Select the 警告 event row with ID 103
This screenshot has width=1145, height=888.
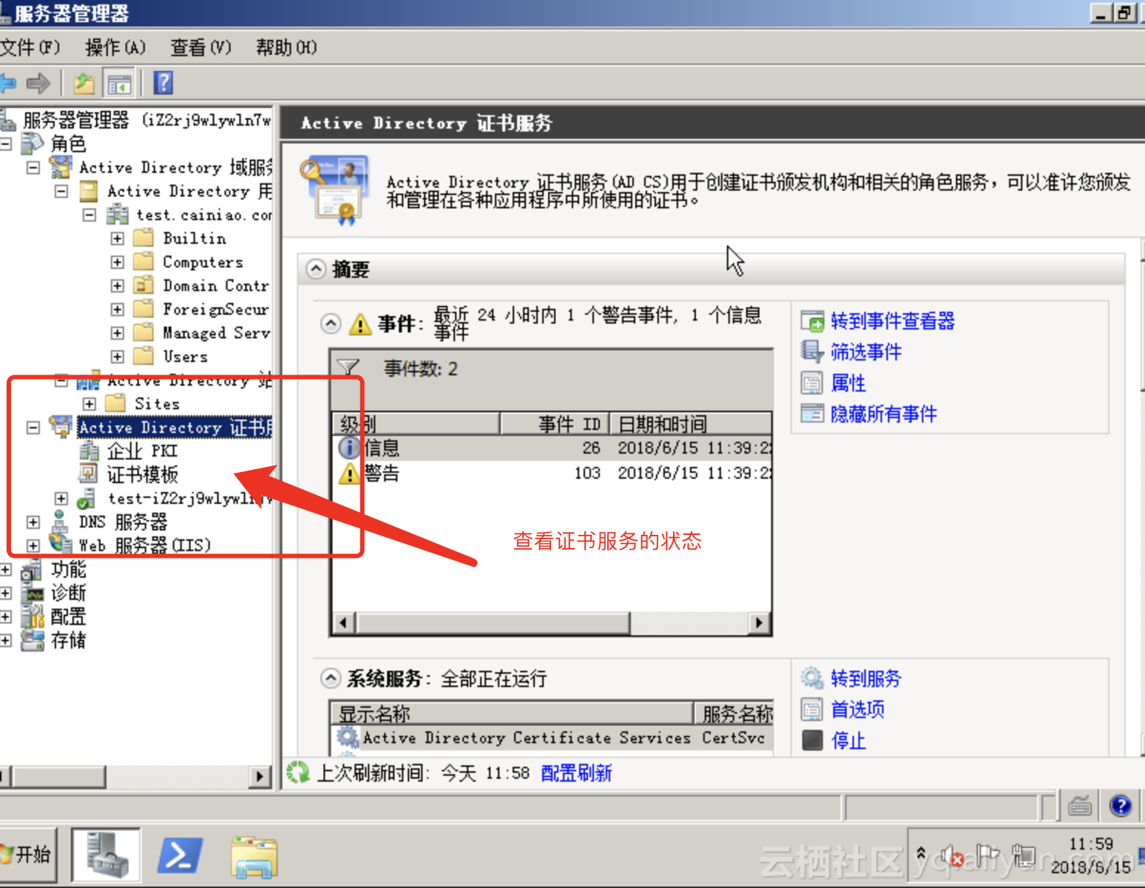553,473
